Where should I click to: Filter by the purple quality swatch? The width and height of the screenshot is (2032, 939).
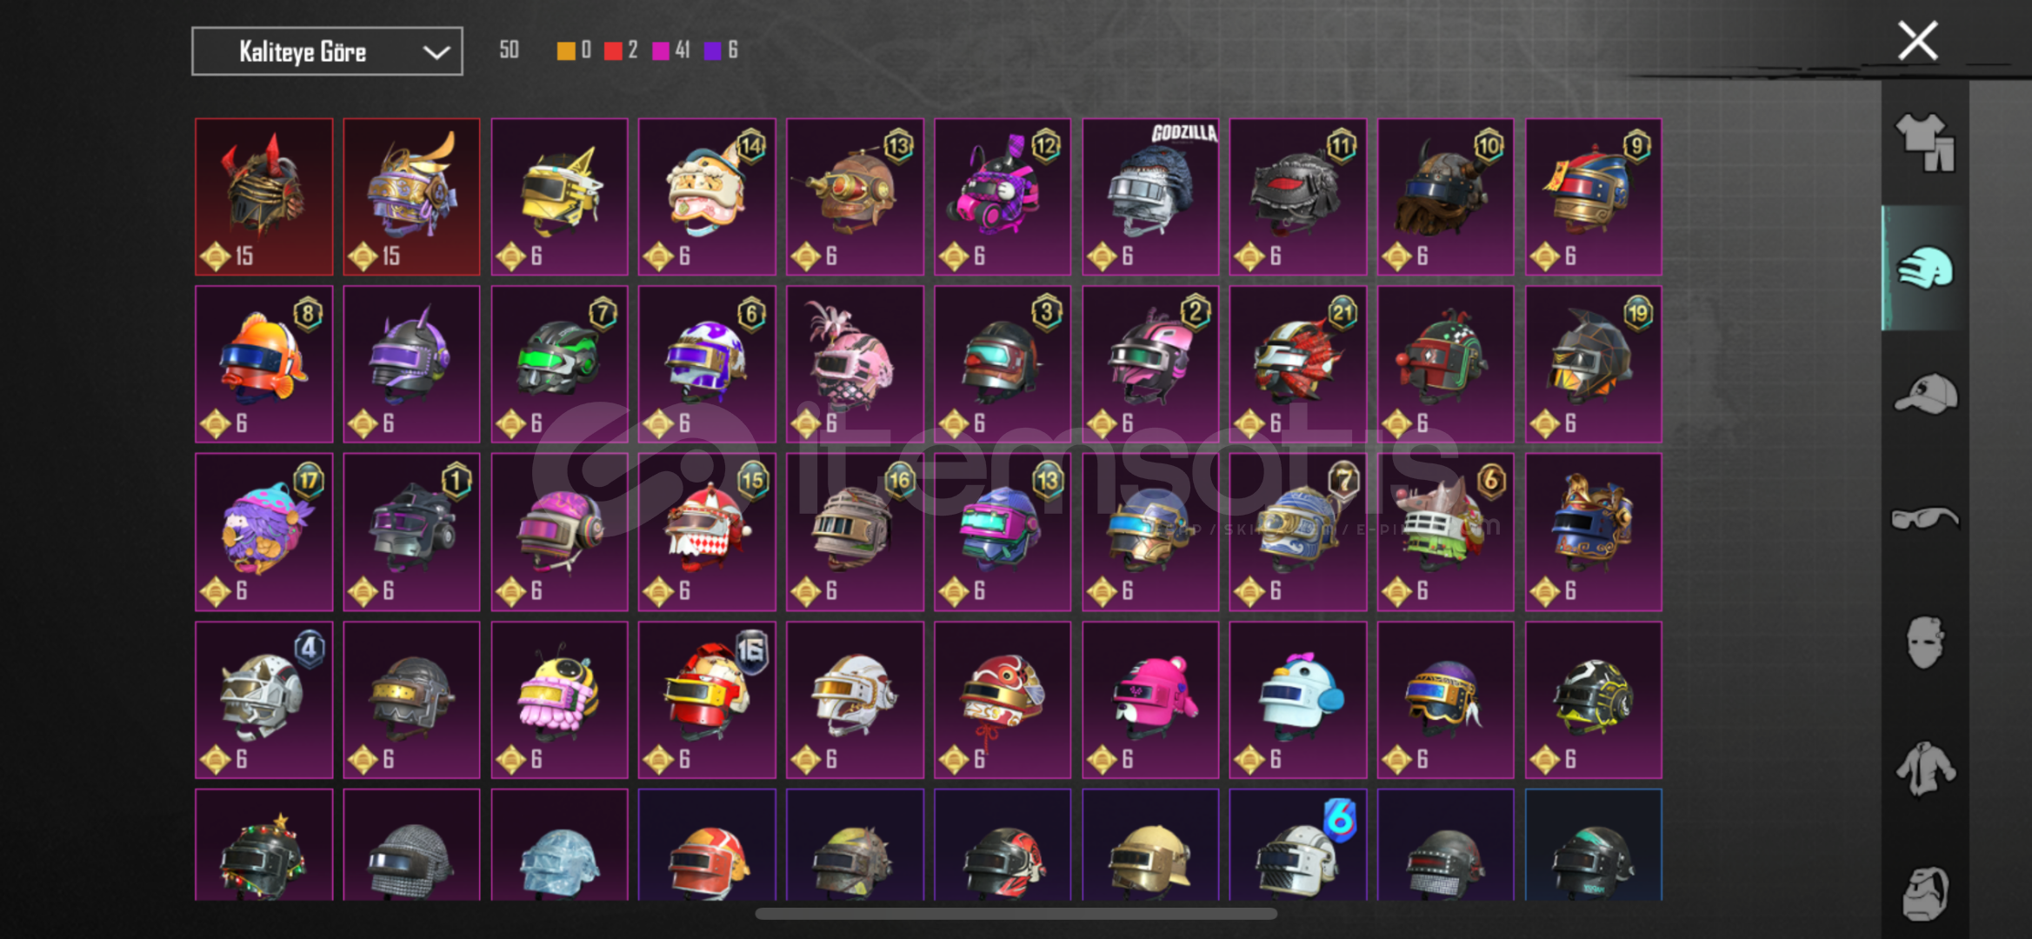712,50
